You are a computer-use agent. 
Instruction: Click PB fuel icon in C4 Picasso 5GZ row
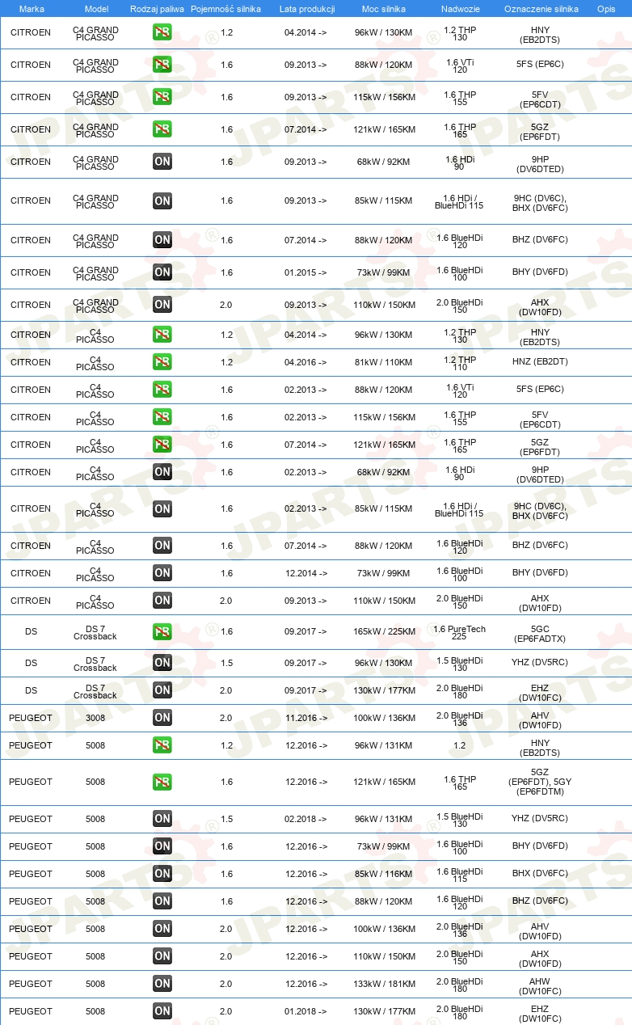tap(162, 445)
